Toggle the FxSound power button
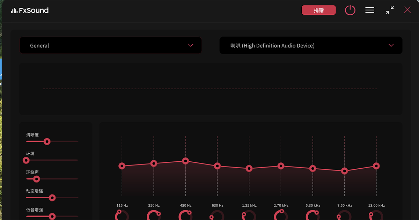This screenshot has height=220, width=419. click(x=350, y=10)
